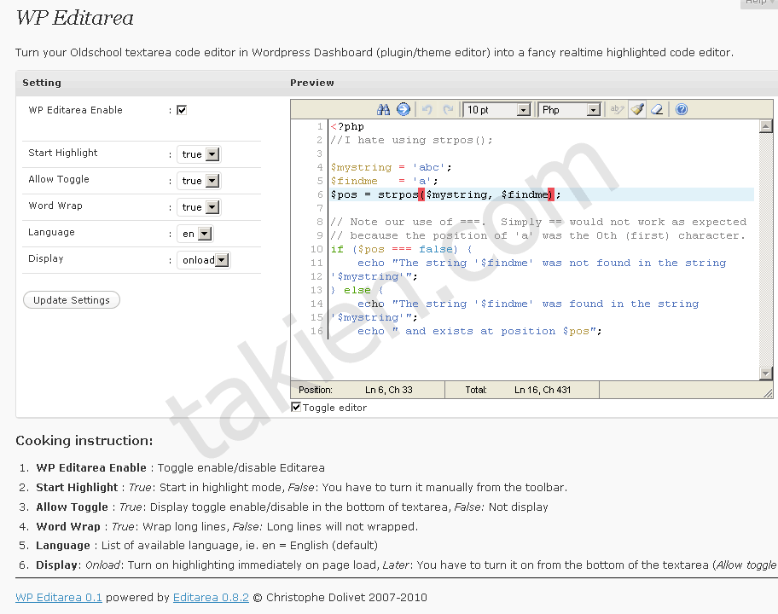Click the undo arrow in editor toolbar
Viewport: 778px width, 614px height.
click(427, 110)
